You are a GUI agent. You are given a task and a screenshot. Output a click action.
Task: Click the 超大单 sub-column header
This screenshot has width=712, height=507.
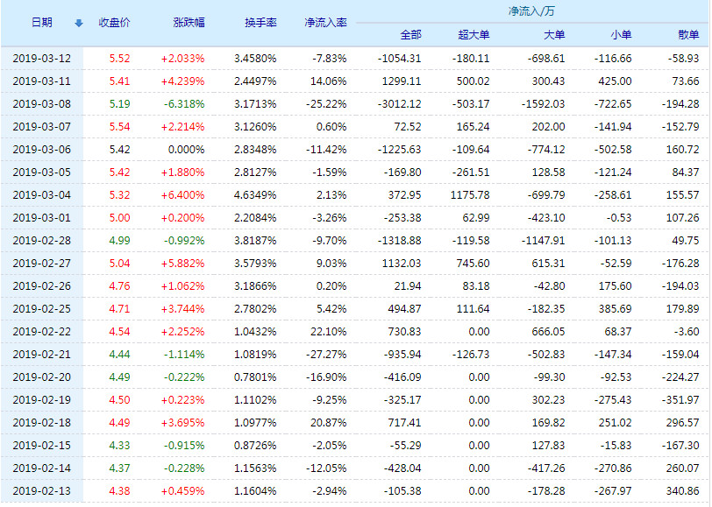click(473, 35)
